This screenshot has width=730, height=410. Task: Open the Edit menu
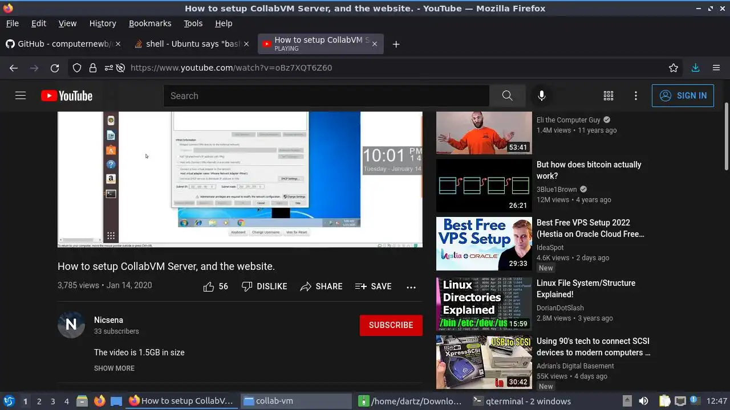tap(39, 23)
